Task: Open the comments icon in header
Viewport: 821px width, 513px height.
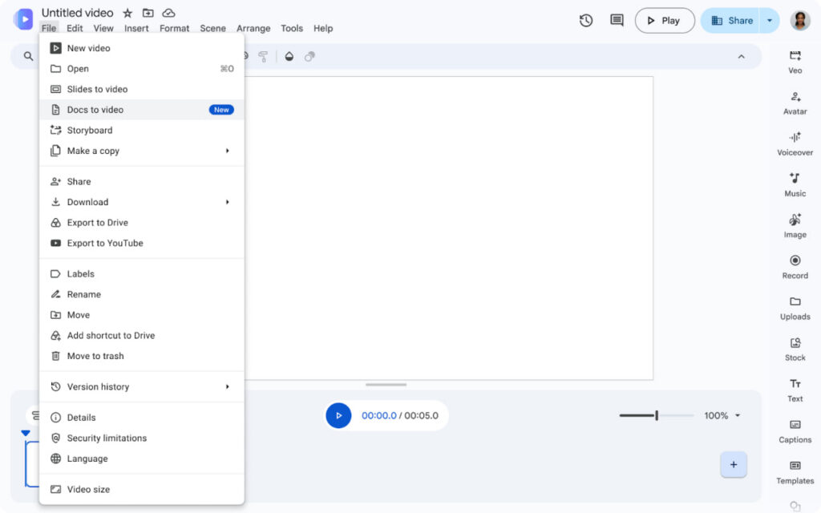Action: coord(617,20)
